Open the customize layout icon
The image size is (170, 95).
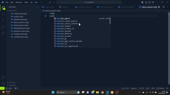(x=153, y=2)
